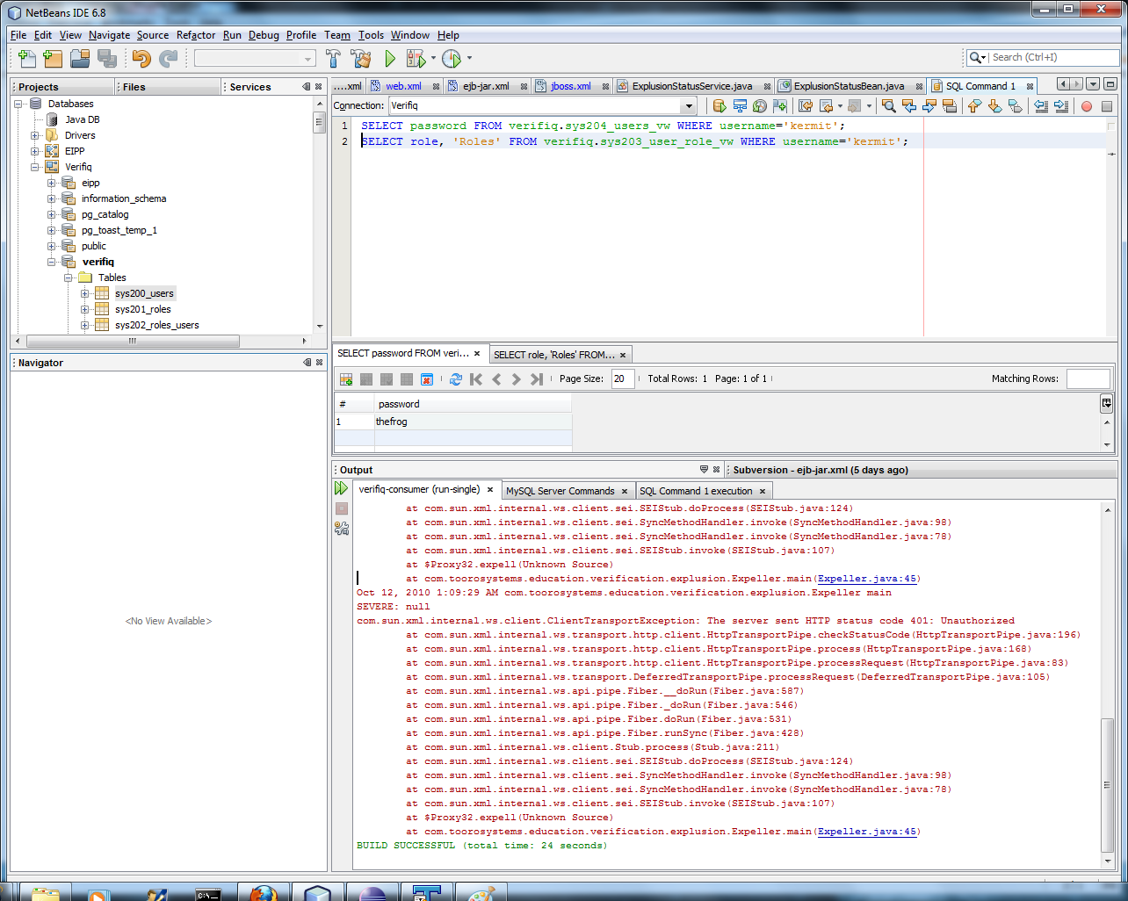Expand the Drivers tree node
Viewport: 1128px width, 901px height.
click(35, 135)
